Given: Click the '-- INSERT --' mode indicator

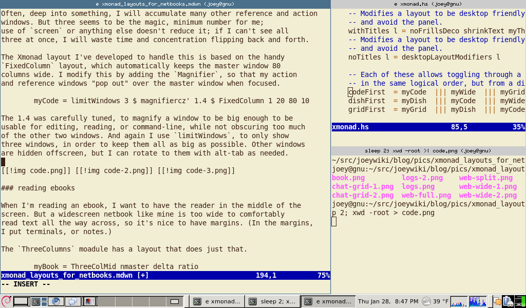Looking at the screenshot, I should (26, 284).
